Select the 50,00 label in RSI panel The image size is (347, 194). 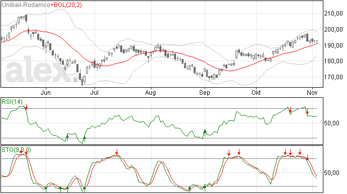tap(331, 123)
